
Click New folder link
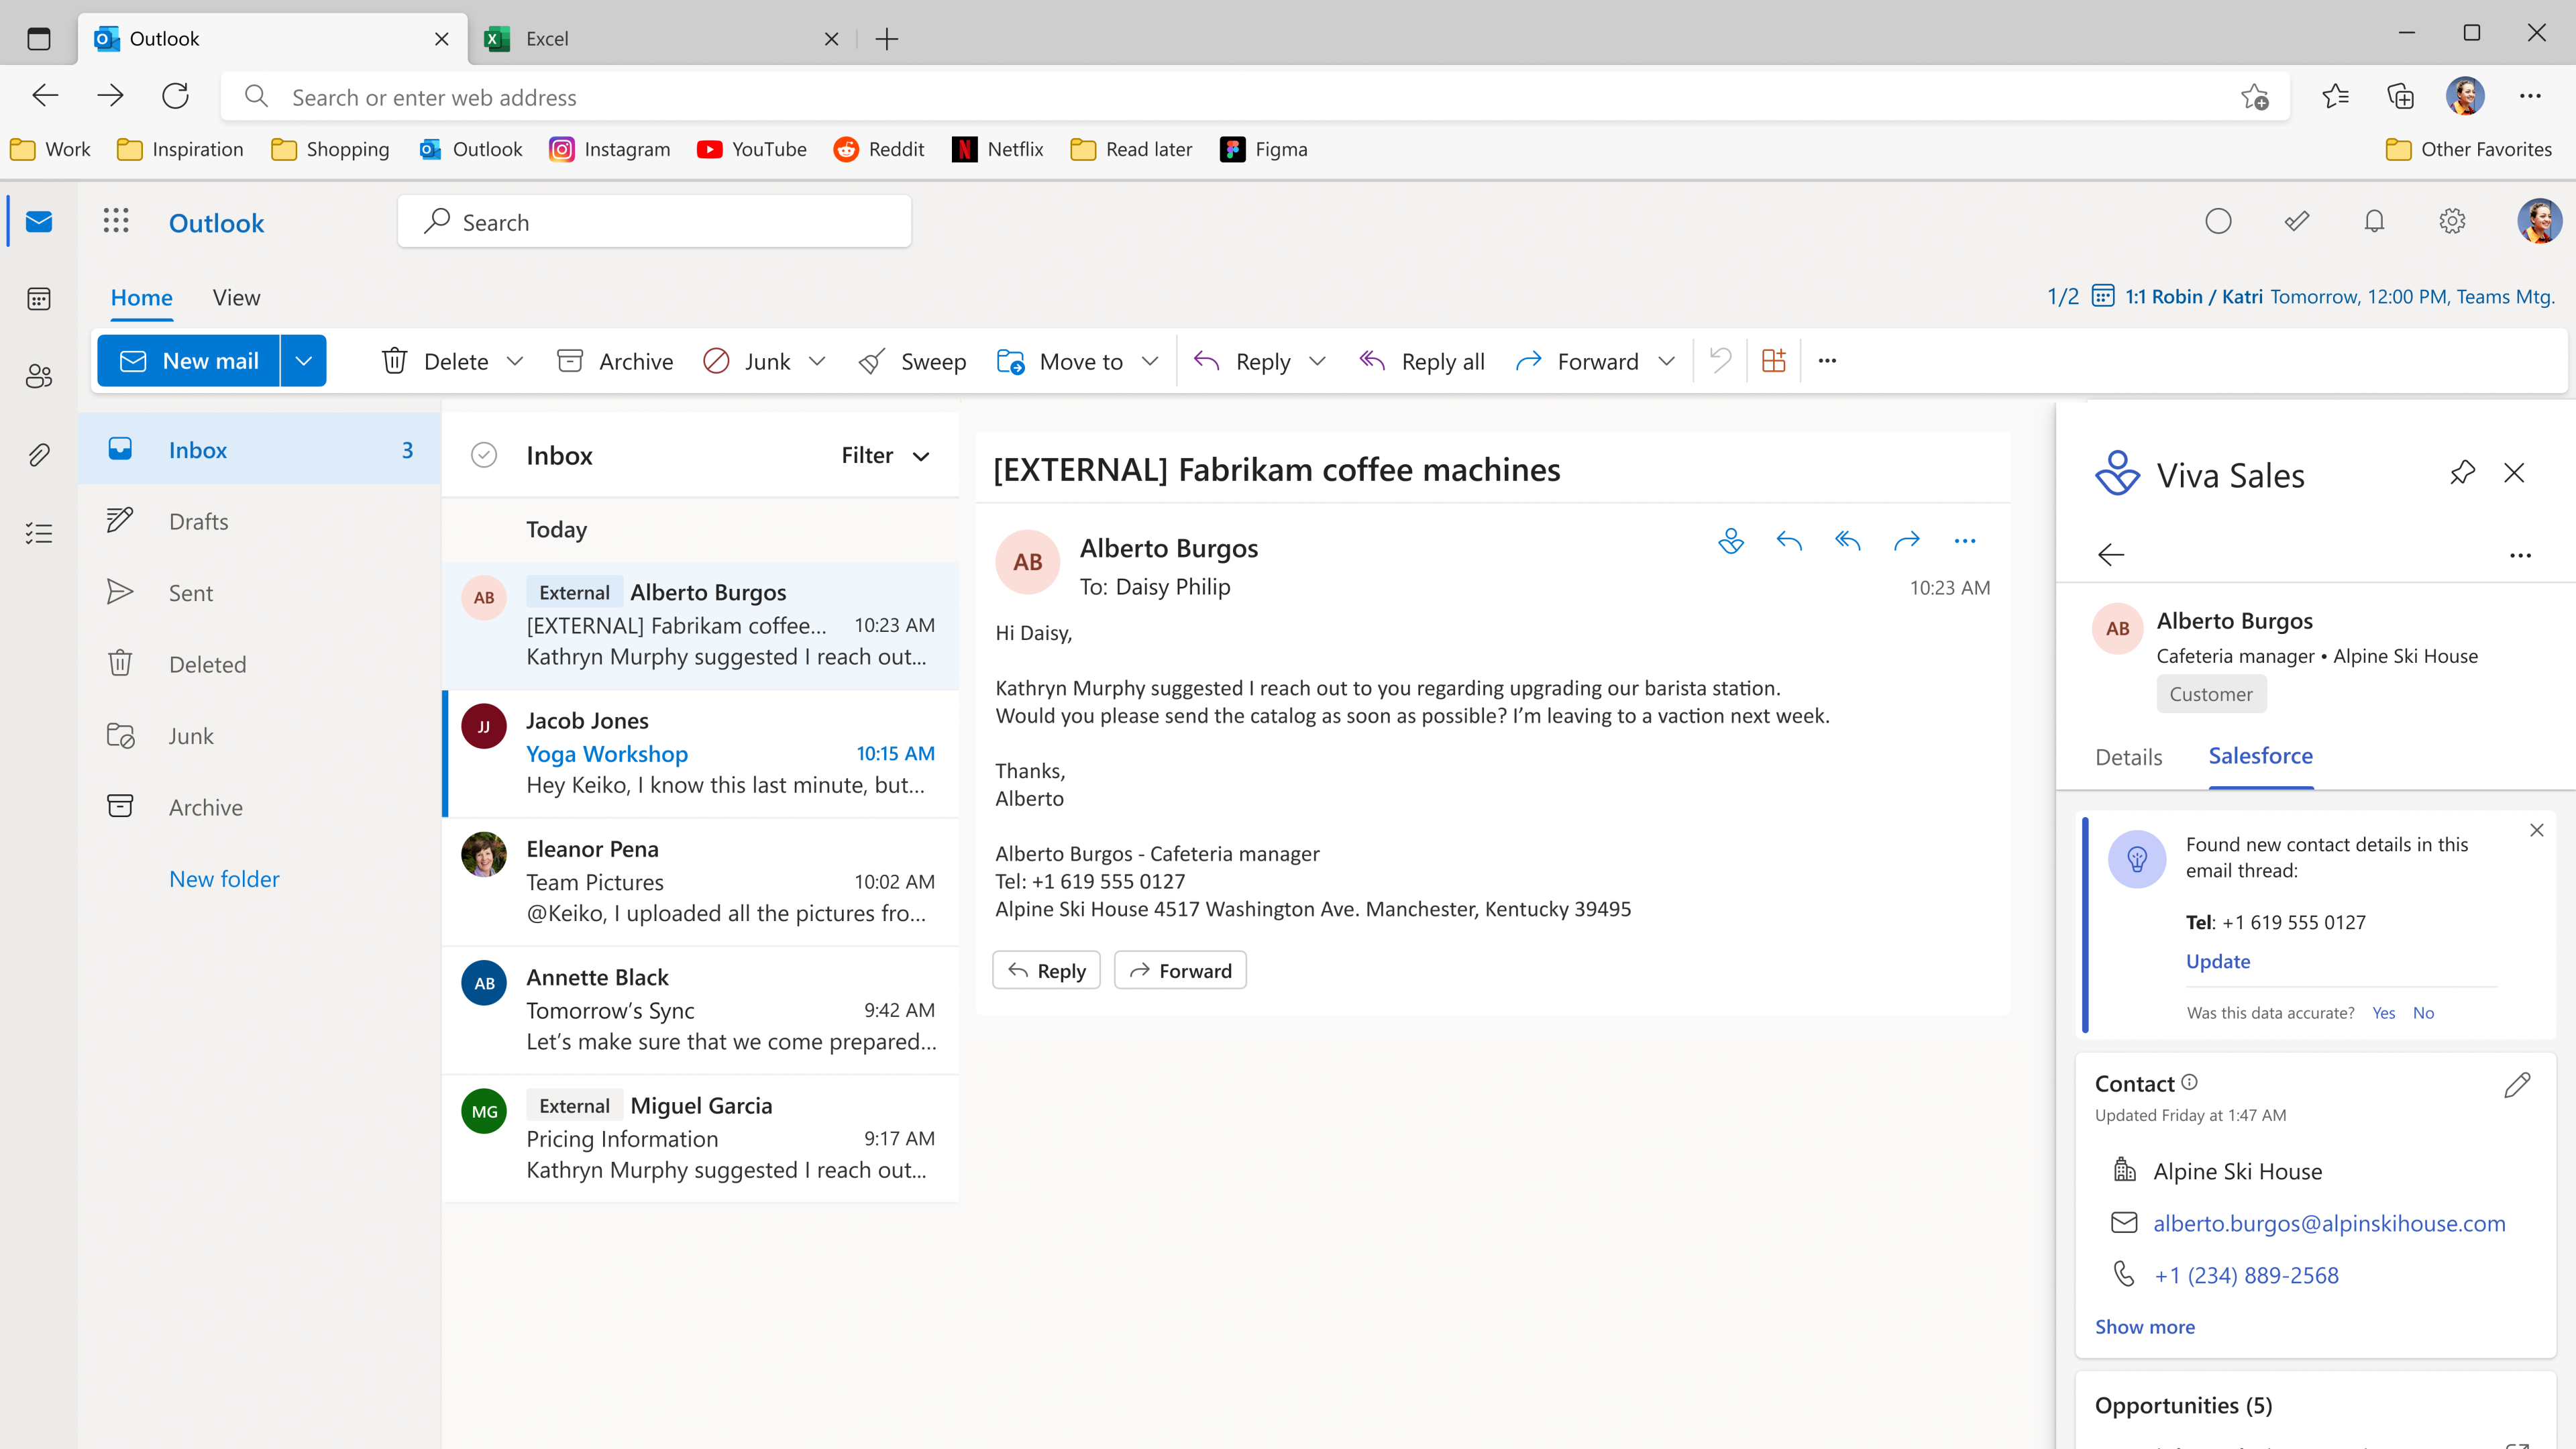224,879
